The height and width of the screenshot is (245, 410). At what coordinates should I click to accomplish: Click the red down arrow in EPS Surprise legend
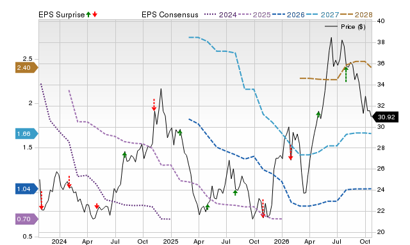tap(95, 14)
